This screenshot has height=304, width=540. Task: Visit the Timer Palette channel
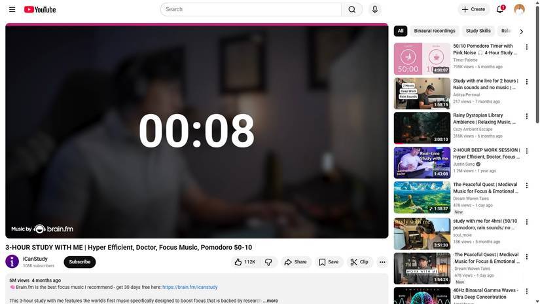pos(465,60)
